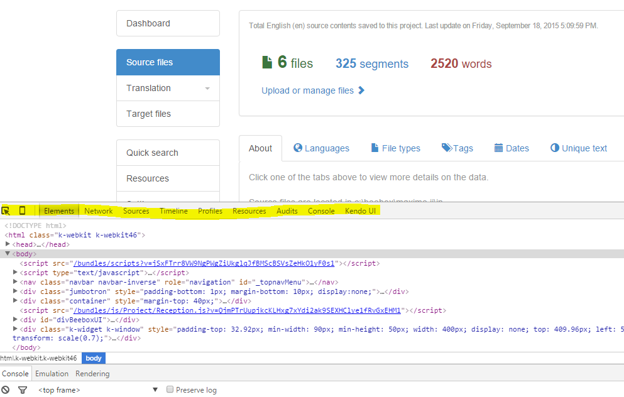This screenshot has width=624, height=397.
Task: Open the Reception.js bundle script link
Action: click(x=237, y=310)
